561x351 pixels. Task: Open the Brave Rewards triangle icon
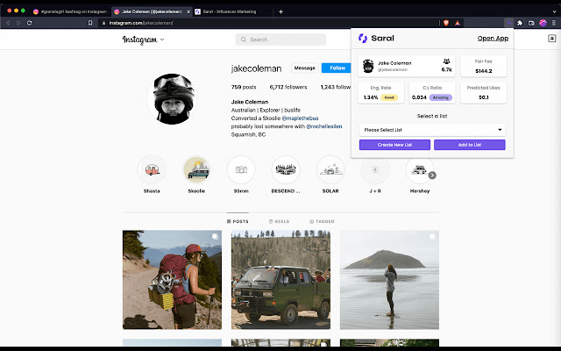(458, 23)
